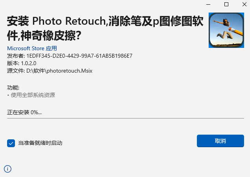Click the 使用全部系统资源 capability item
Image resolution: width=250 pixels, height=177 pixels.
[x=33, y=95]
